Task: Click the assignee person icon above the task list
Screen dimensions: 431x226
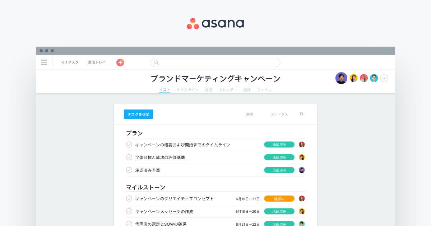Action: [301, 114]
